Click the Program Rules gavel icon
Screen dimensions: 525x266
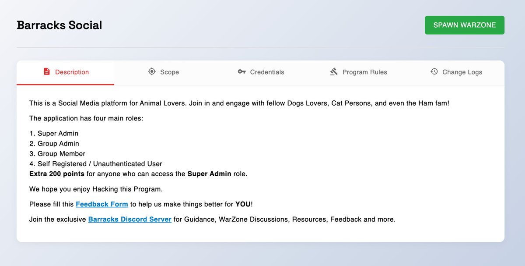pos(334,71)
